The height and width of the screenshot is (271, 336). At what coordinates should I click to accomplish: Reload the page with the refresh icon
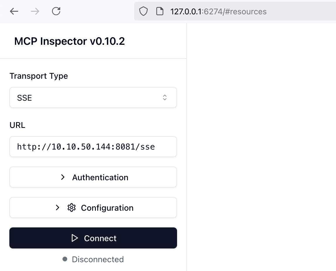tap(56, 11)
